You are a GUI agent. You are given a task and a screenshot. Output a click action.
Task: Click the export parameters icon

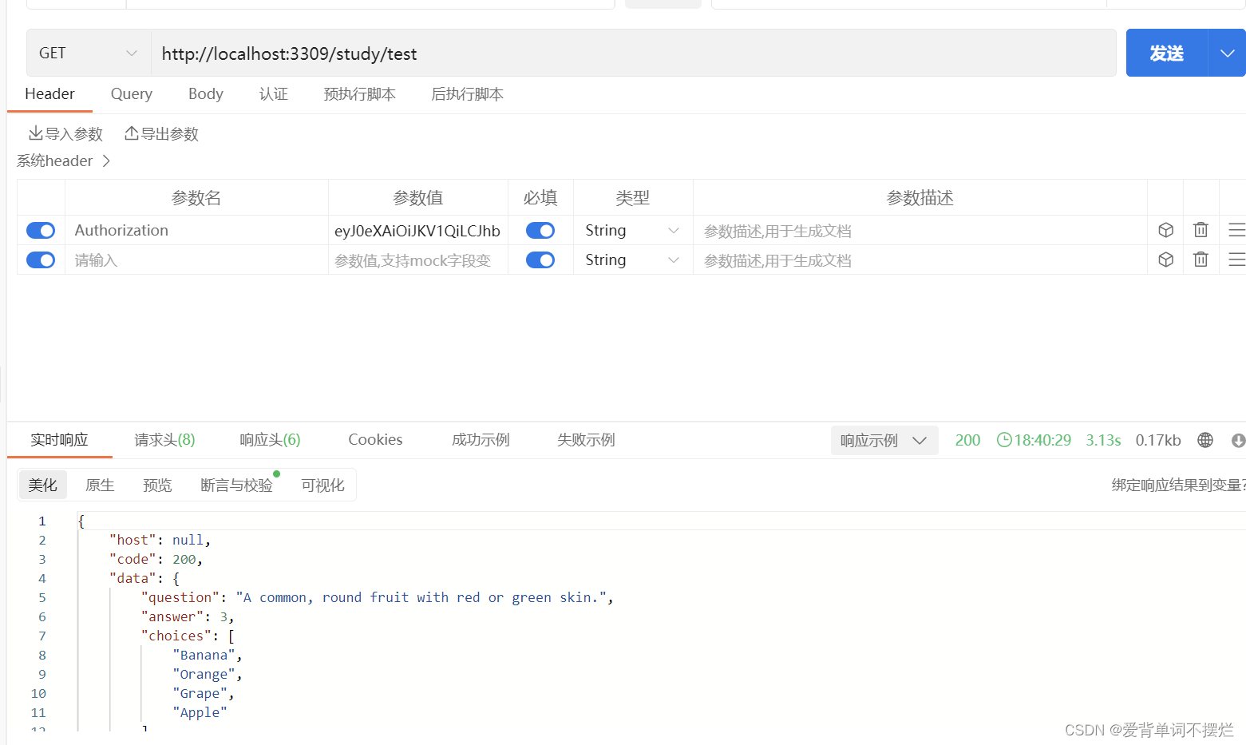coord(132,133)
